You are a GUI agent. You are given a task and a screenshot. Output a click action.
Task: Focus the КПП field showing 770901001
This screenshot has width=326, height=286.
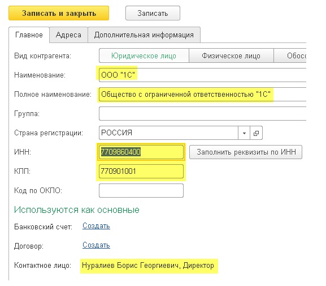pos(141,171)
